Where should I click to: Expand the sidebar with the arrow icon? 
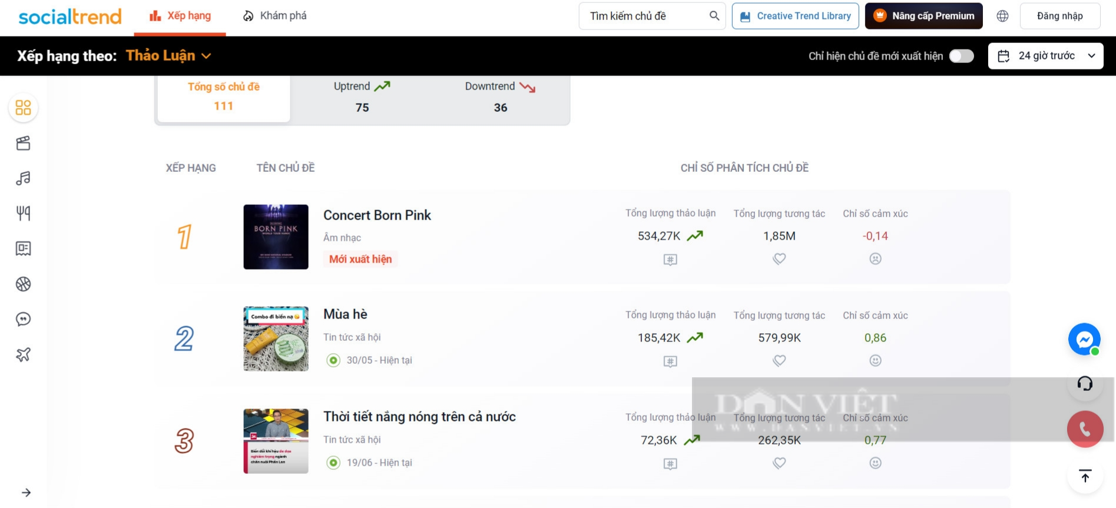(26, 493)
